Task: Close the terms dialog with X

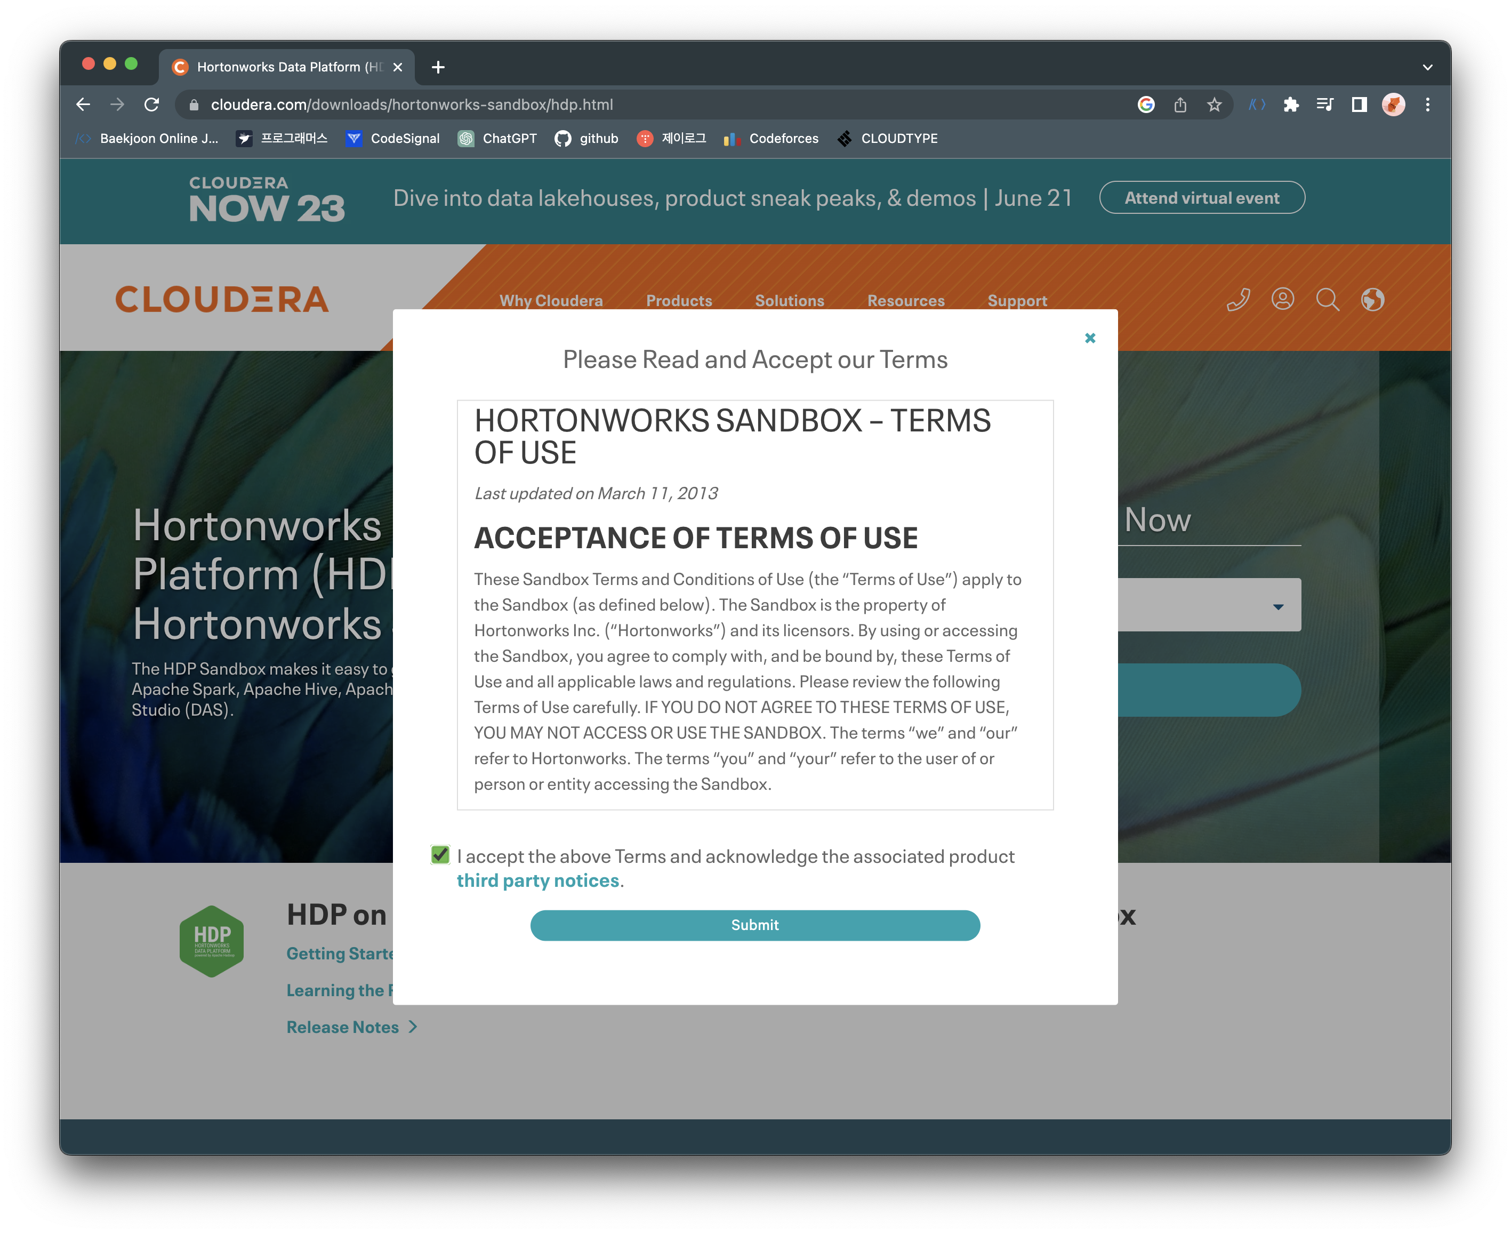Action: point(1090,338)
